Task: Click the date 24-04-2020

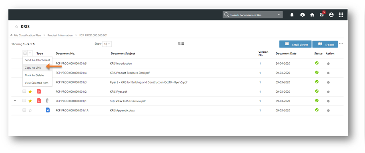Action: (283, 64)
